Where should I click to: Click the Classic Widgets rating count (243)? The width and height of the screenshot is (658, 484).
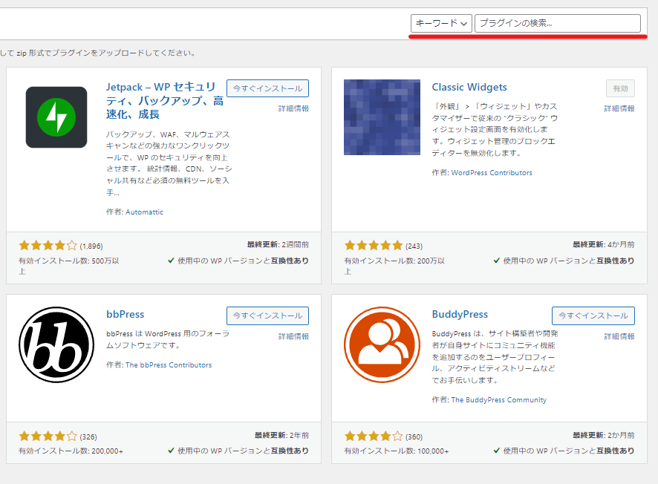[414, 246]
